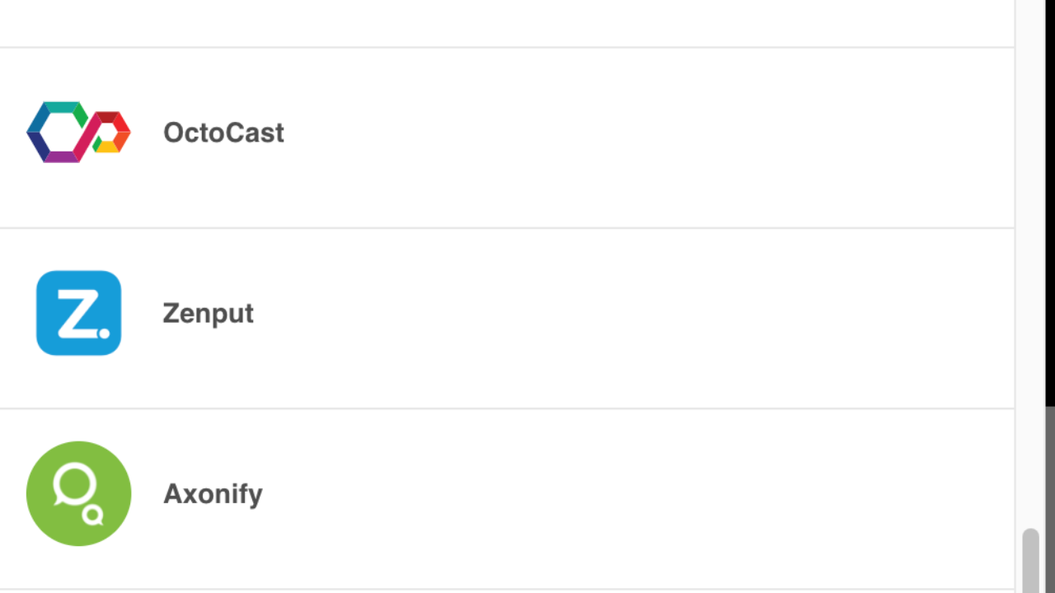The width and height of the screenshot is (1055, 593).
Task: Select the Zenput row's empty right area
Action: [x=635, y=318]
